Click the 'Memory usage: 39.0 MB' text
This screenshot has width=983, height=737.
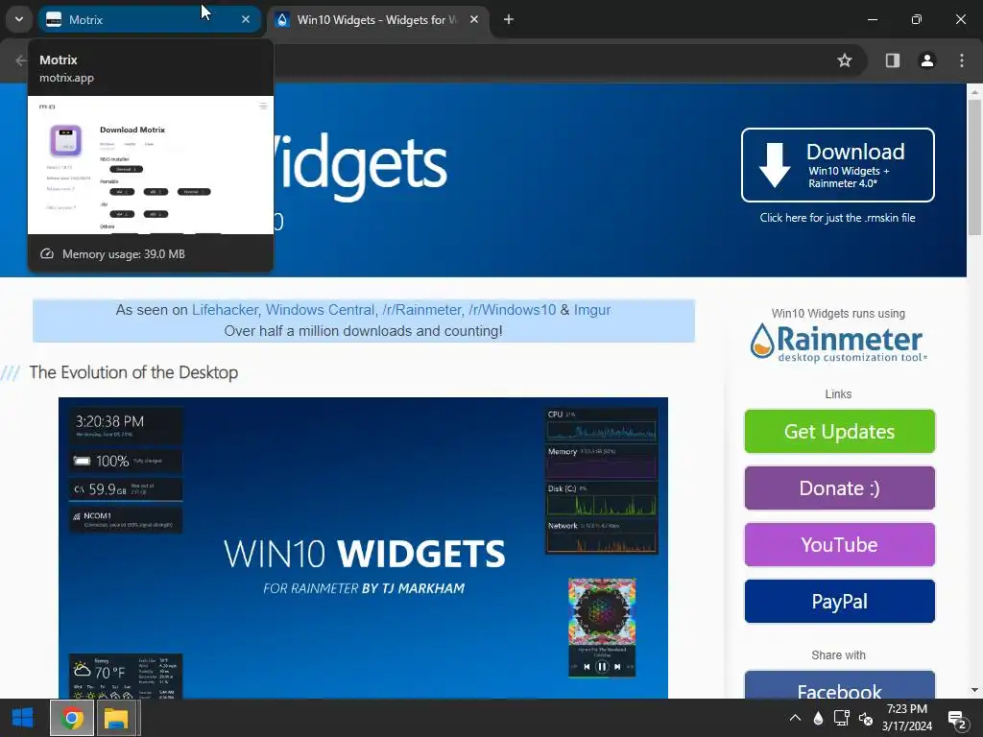tap(124, 253)
